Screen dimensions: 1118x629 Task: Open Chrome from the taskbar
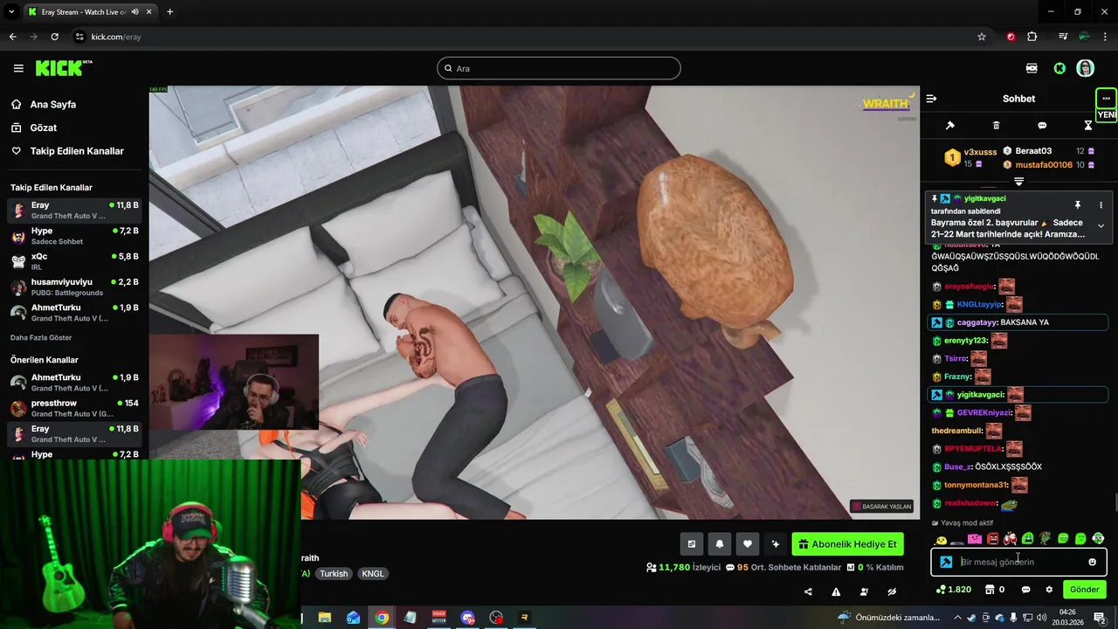click(x=382, y=618)
